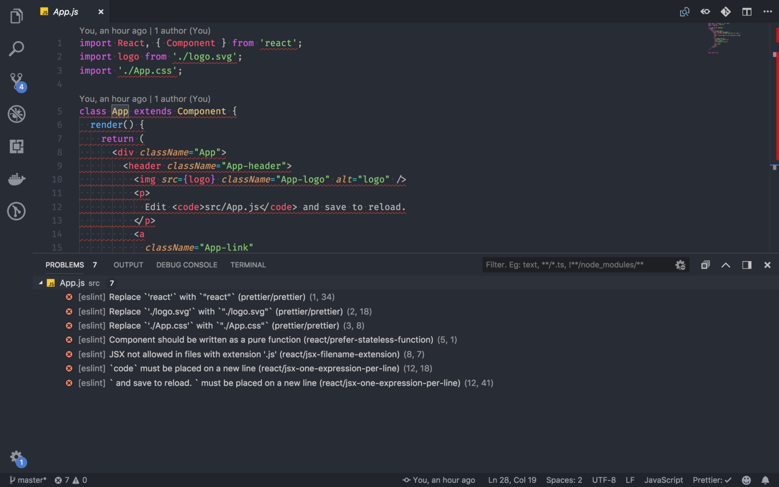Click the Prettier status item
779x487 pixels.
point(712,480)
